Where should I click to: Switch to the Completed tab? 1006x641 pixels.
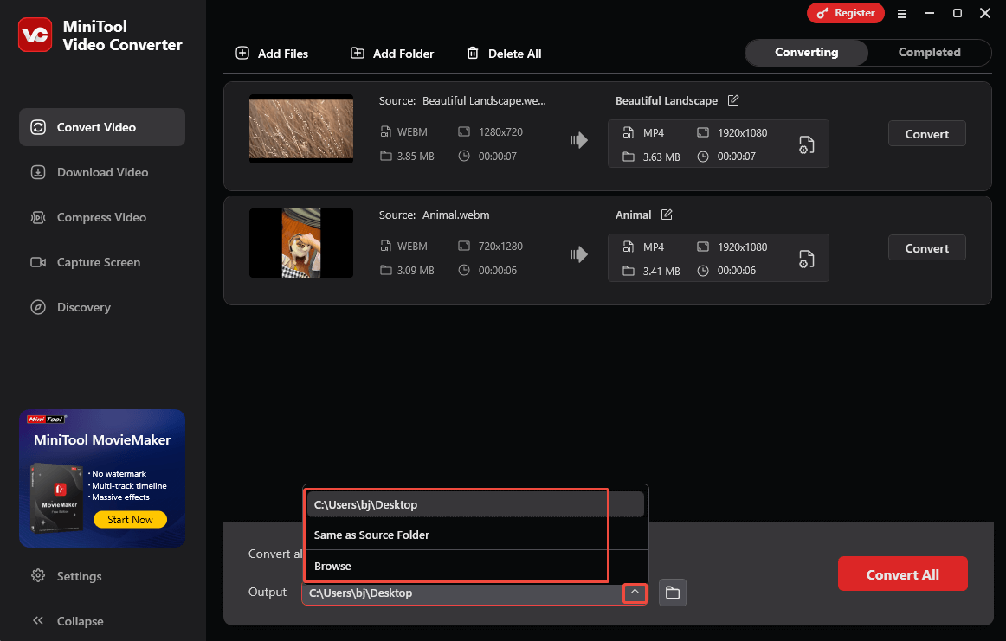click(929, 52)
